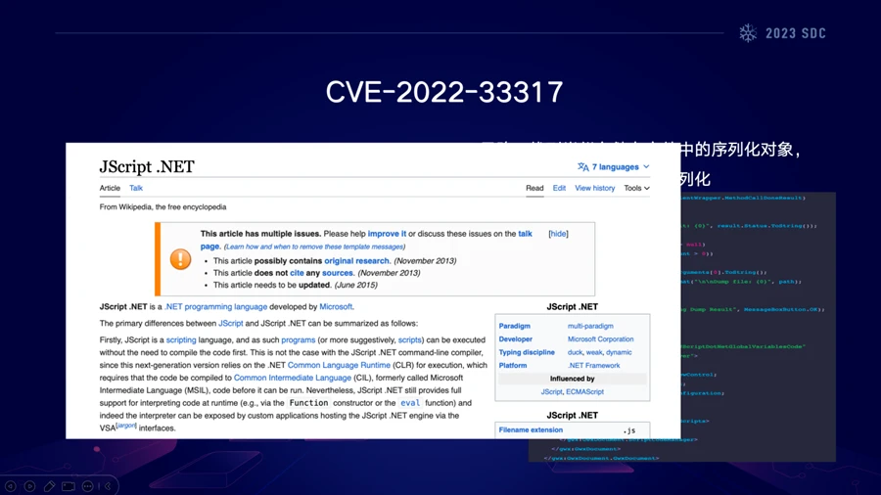Viewport: 881px width, 495px height.
Task: Open the 'weak' typing link
Action: (x=594, y=352)
